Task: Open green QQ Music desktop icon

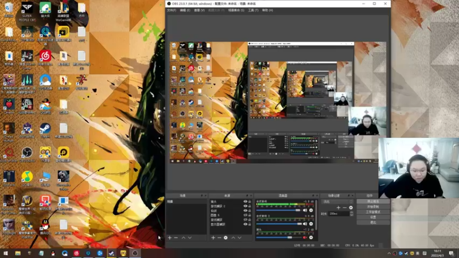Action: (27, 179)
